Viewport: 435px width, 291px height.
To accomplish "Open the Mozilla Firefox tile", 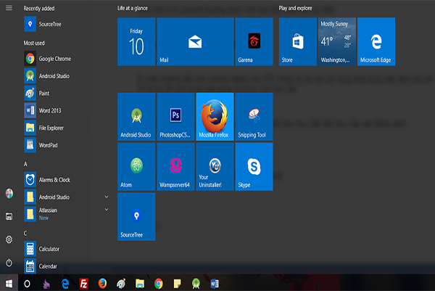I will (x=215, y=117).
